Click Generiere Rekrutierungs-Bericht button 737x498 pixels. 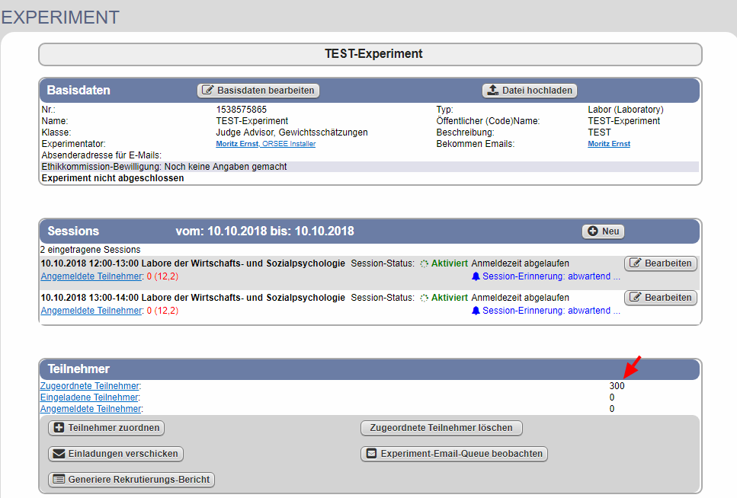[x=132, y=479]
